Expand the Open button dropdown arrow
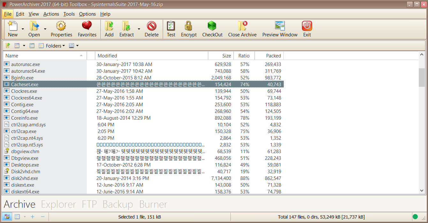 45,29
